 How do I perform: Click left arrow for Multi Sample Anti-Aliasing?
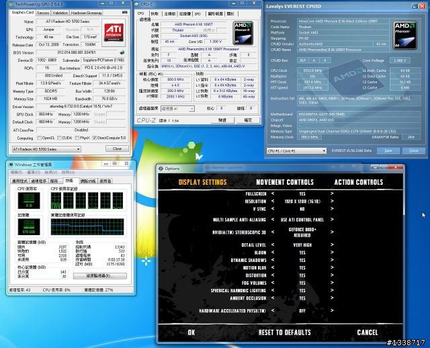[x=273, y=220]
